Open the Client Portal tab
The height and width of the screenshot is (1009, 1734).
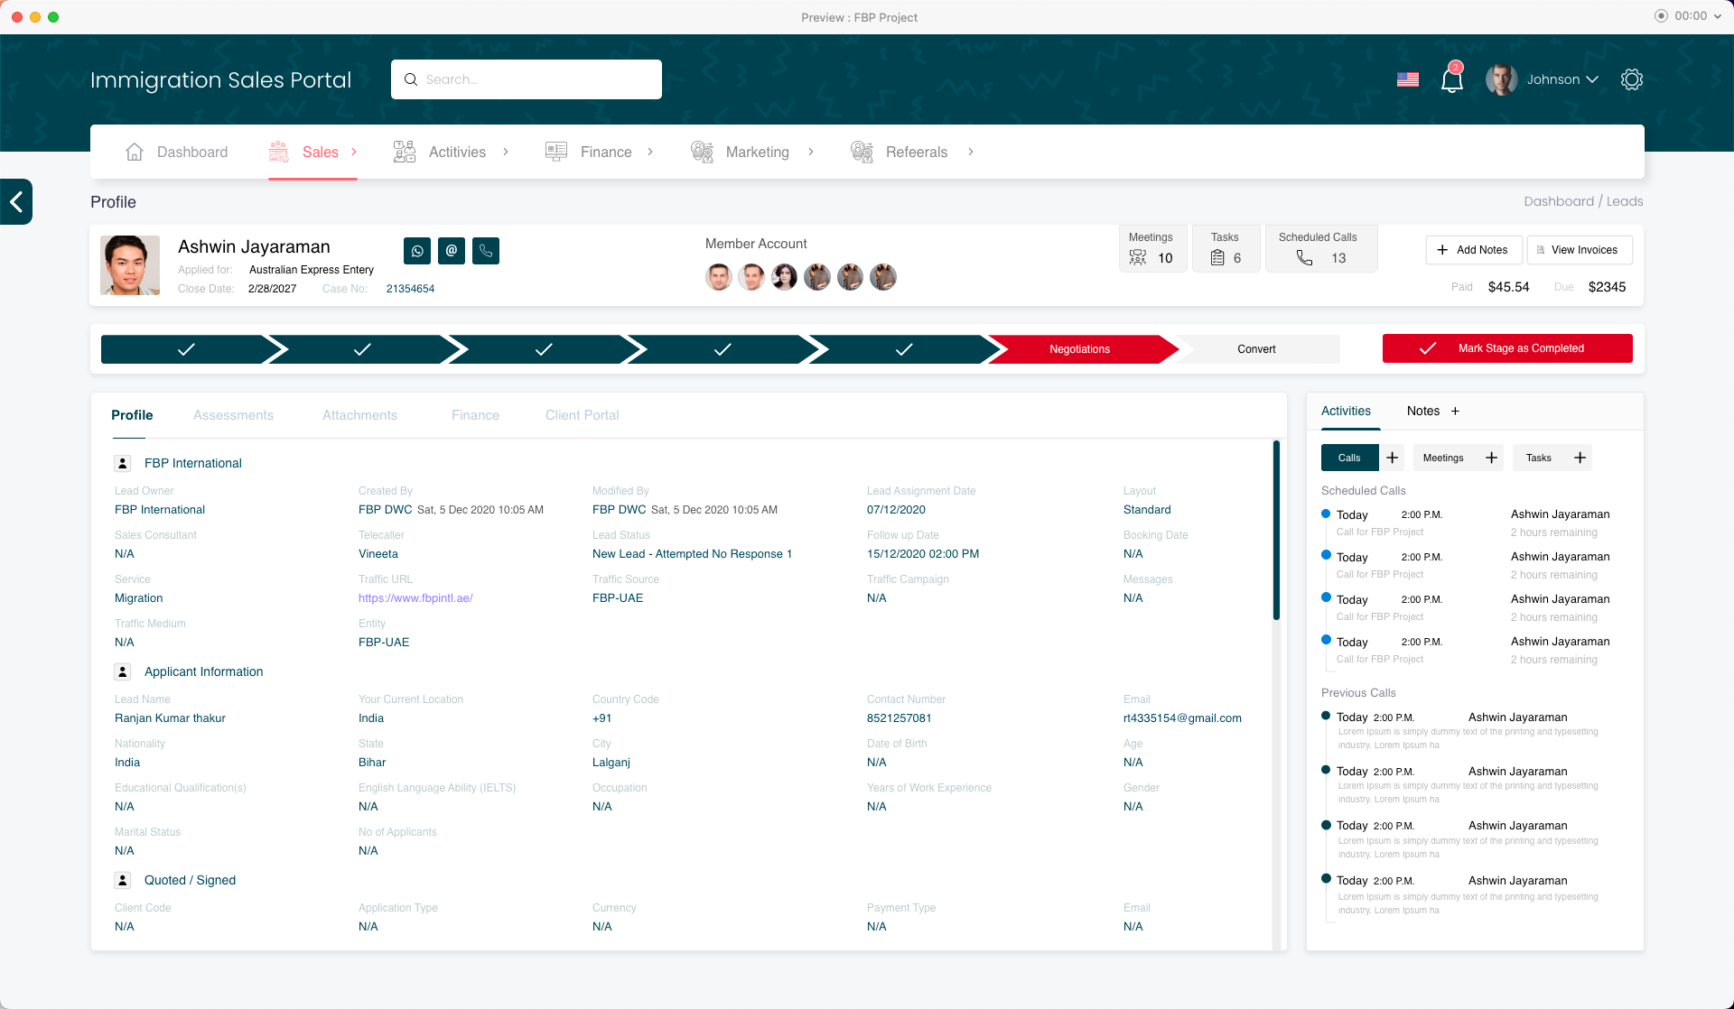click(582, 415)
